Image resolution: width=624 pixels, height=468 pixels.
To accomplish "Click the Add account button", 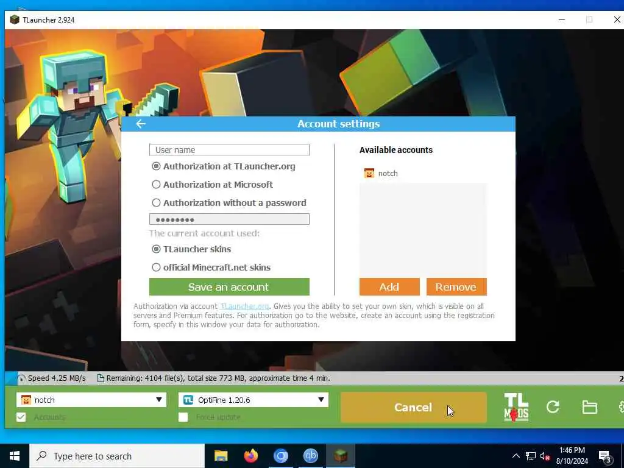I will [x=389, y=287].
